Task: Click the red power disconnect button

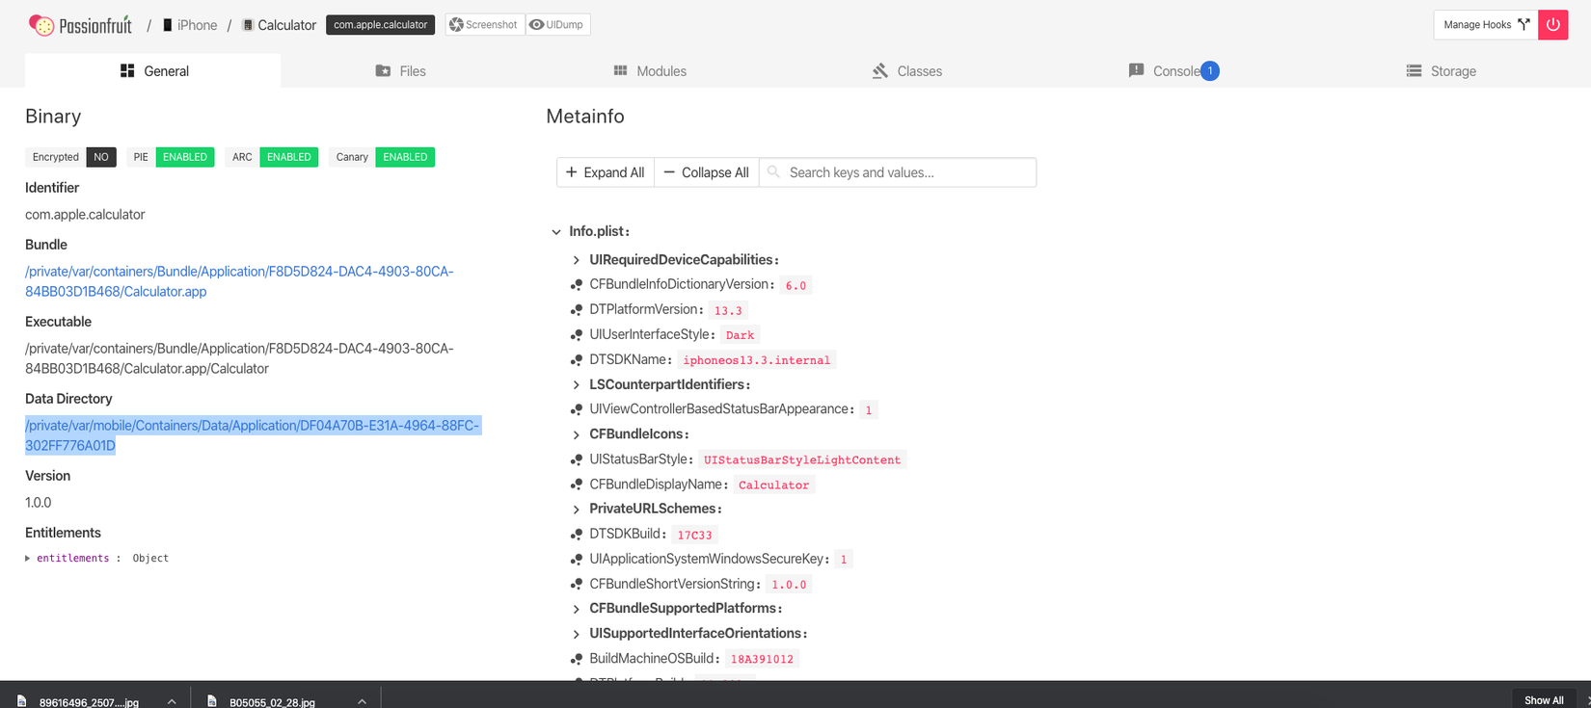Action: [1552, 25]
